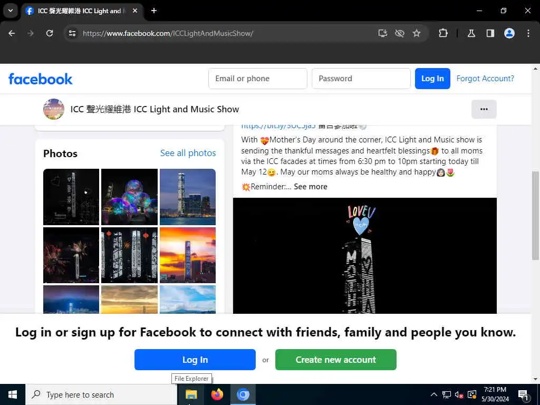Open the network icon in system tray
The image size is (540, 405).
point(447,394)
